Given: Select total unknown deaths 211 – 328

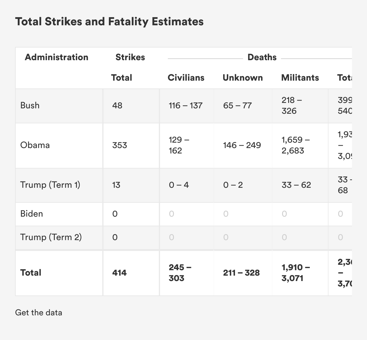Looking at the screenshot, I should pyautogui.click(x=241, y=273).
